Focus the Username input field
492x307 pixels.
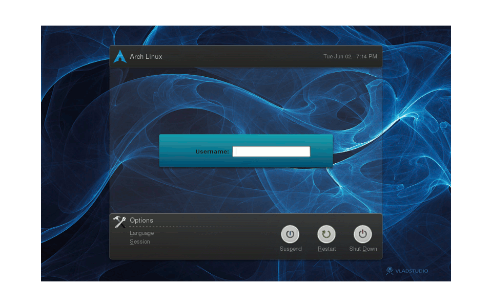tap(272, 151)
